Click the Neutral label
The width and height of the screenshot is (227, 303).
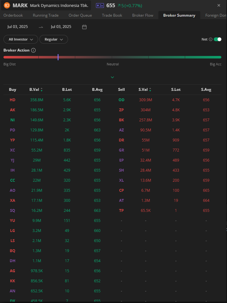click(x=113, y=64)
